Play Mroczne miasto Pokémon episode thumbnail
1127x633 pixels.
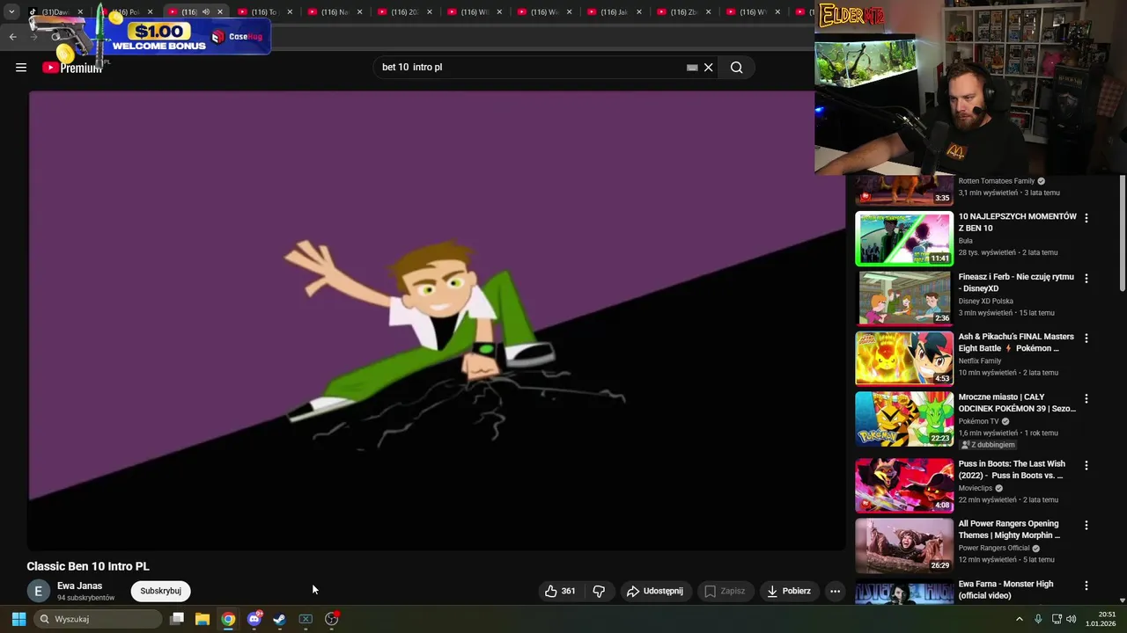coord(904,418)
